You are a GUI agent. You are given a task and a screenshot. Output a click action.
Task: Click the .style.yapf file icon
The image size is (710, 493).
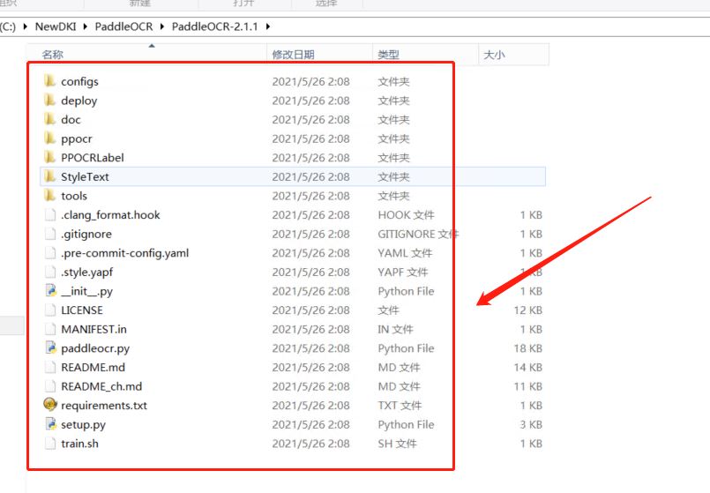point(49,272)
